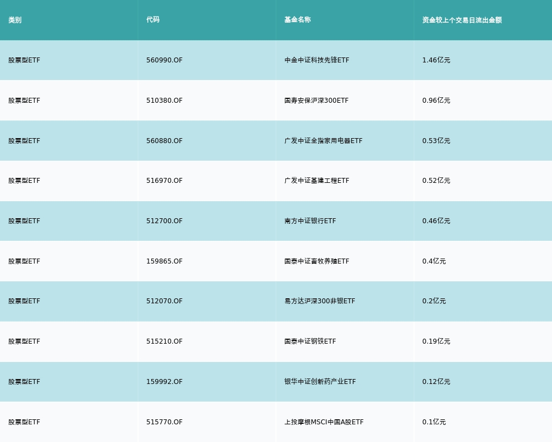This screenshot has width=552, height=442.
Task: Select fund name 国泰中证畜牧养殖ETF
Action: coord(317,261)
